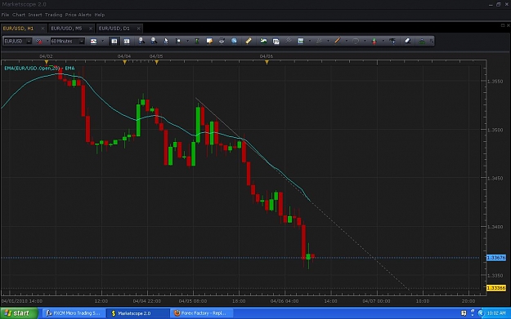Click the icon left of the eraser
The height and width of the screenshot is (319, 511).
pos(392,41)
